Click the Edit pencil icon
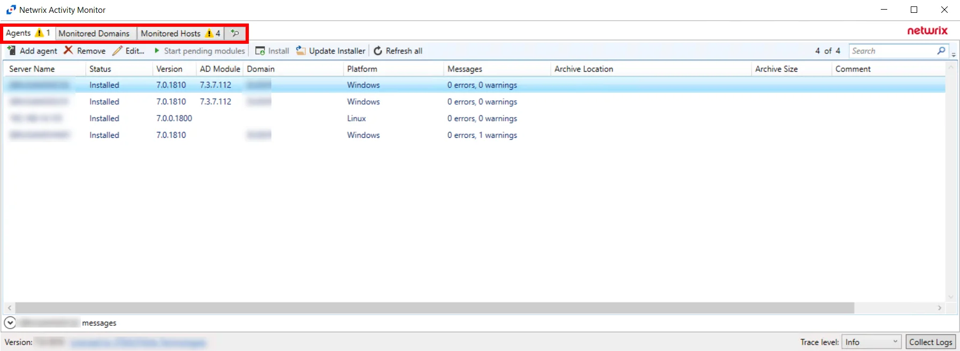This screenshot has width=960, height=351. pos(117,51)
